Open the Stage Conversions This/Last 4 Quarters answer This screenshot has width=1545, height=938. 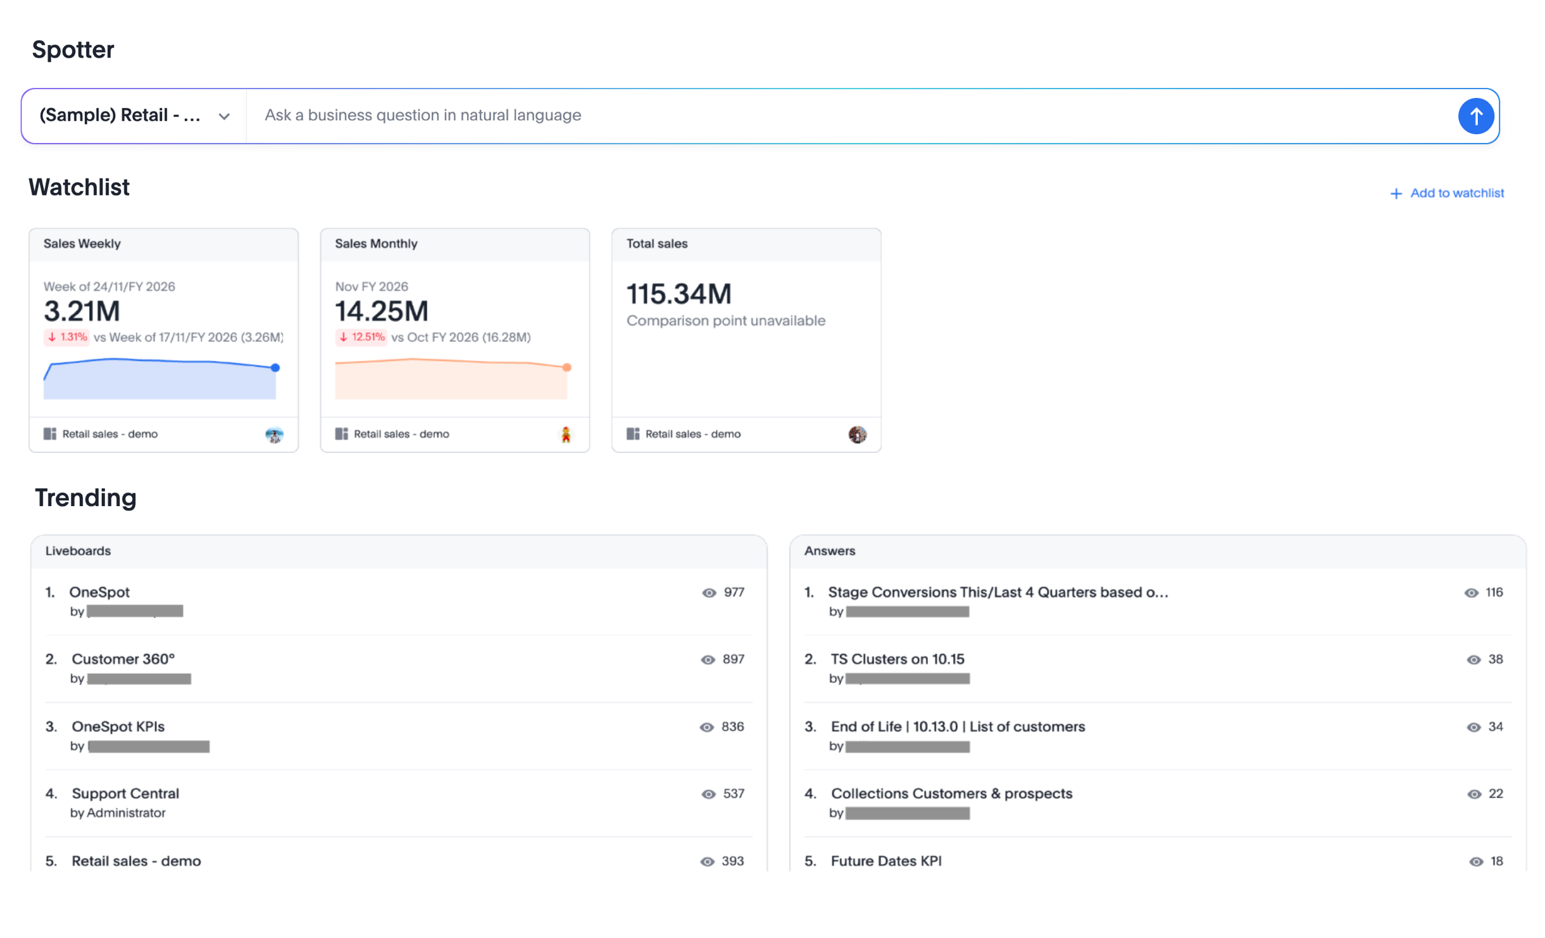pyautogui.click(x=998, y=592)
